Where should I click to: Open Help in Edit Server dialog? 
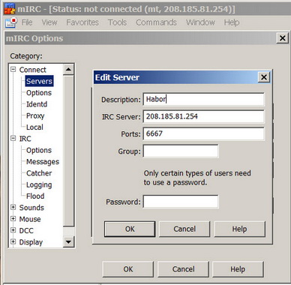click(239, 229)
